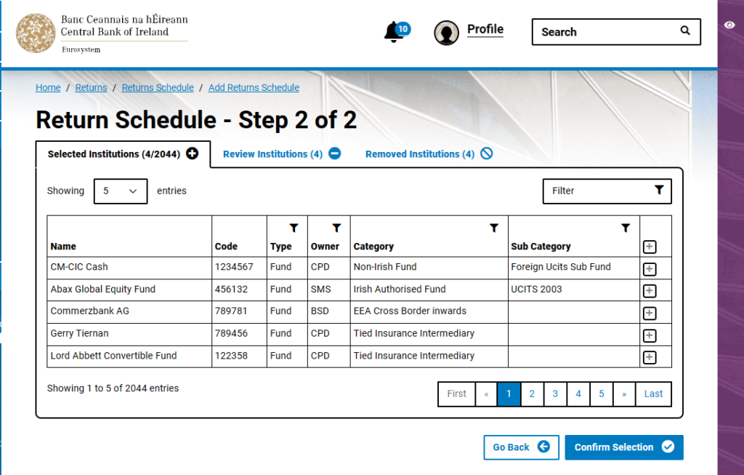The image size is (744, 475).
Task: Click the Lord Abbett Convertible Fund name cell
Action: click(x=129, y=356)
